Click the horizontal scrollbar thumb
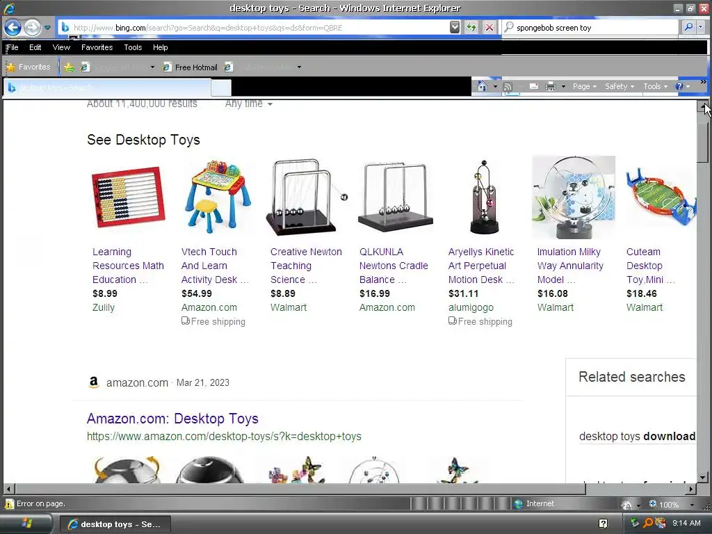Image resolution: width=712 pixels, height=534 pixels. pyautogui.click(x=300, y=489)
